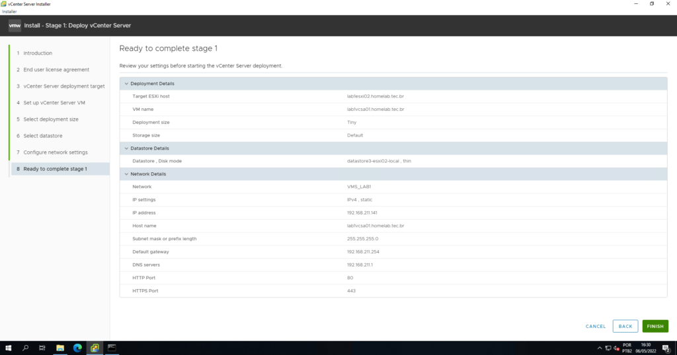The height and width of the screenshot is (355, 677).
Task: Click Host name value lab1vcsa01.homelab.tec.br
Action: [x=376, y=226]
